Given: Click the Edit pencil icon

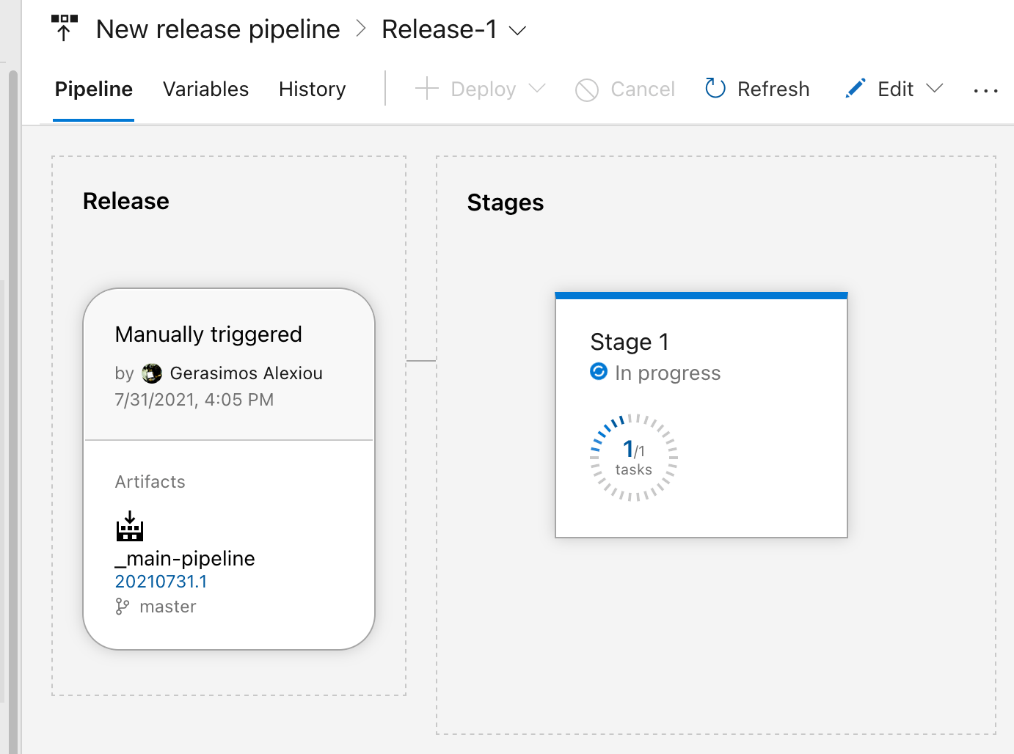Looking at the screenshot, I should tap(856, 89).
